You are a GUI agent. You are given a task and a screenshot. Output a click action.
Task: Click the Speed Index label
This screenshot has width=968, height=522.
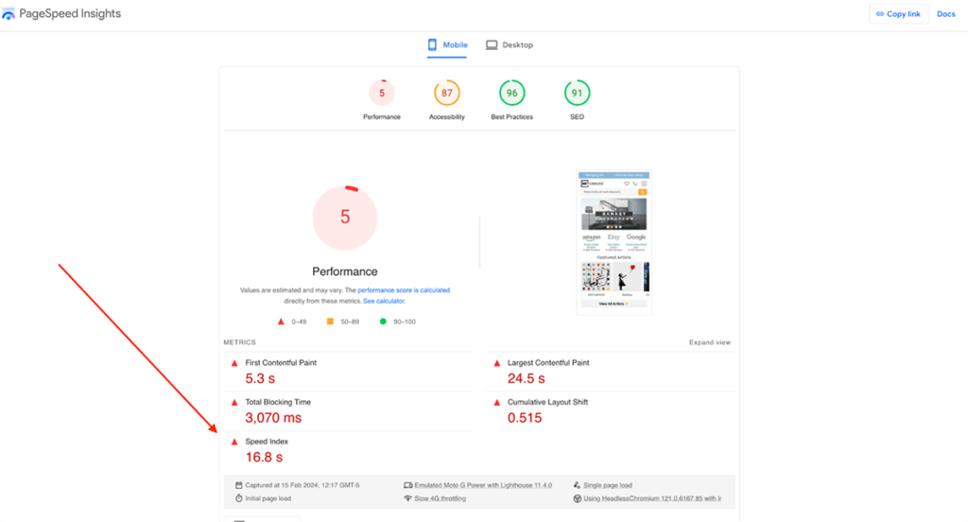point(267,442)
